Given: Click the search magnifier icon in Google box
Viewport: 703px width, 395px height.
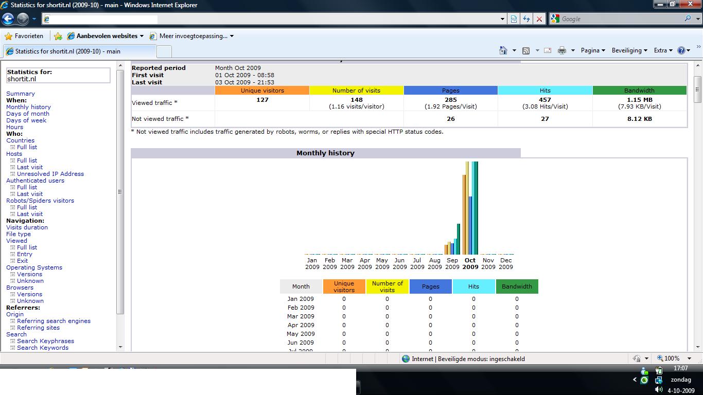Looking at the screenshot, I should tap(688, 19).
